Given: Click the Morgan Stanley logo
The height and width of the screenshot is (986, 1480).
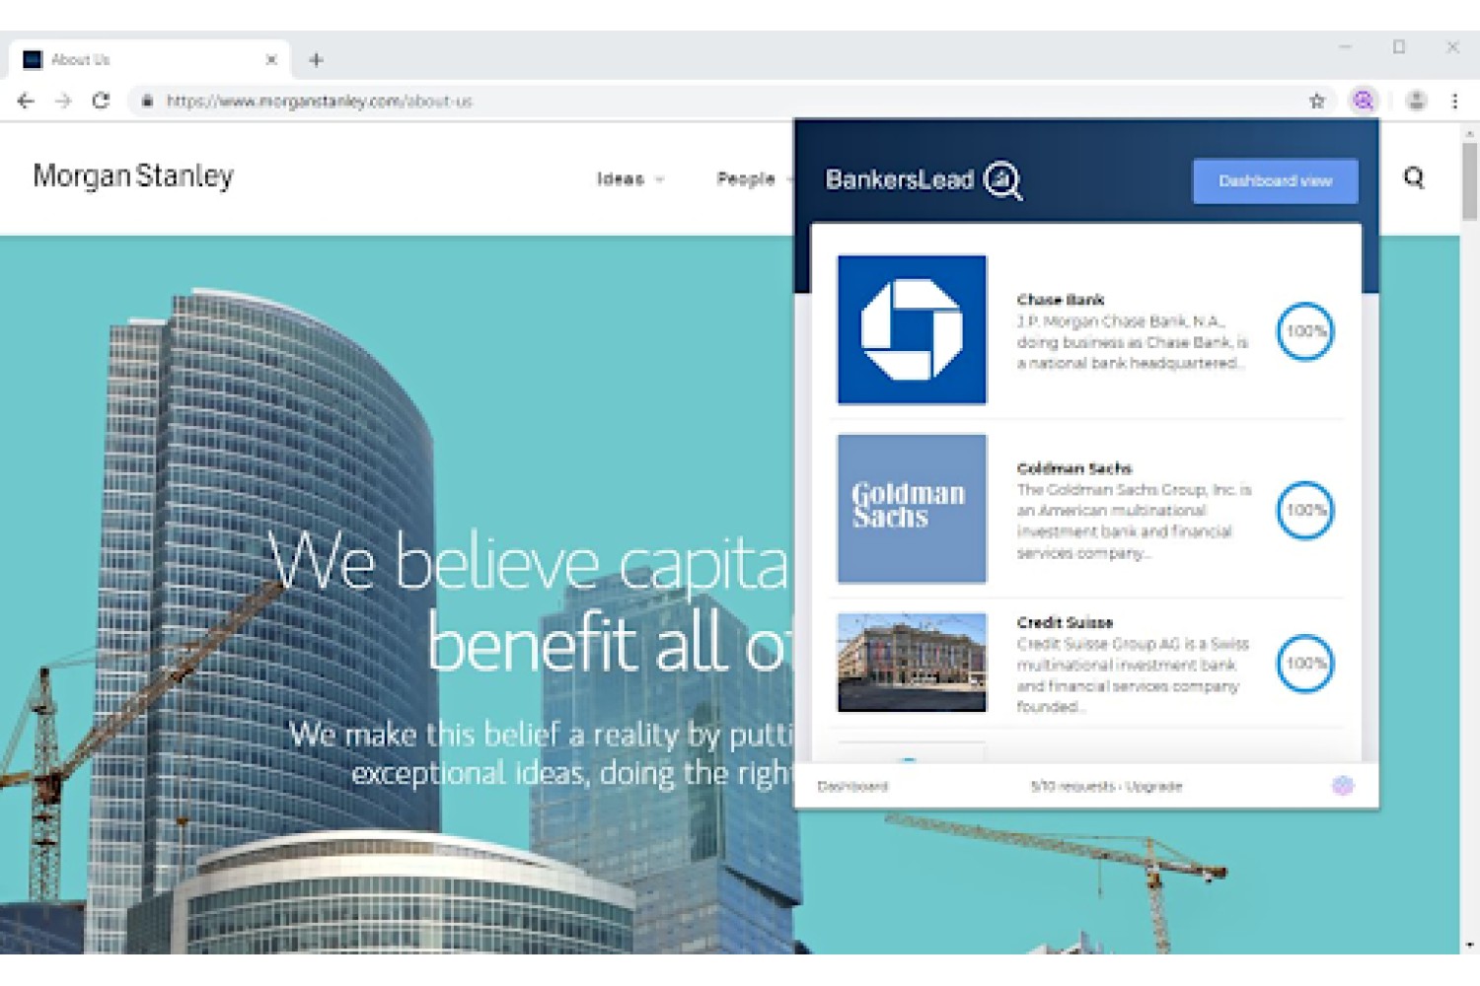Looking at the screenshot, I should [133, 176].
